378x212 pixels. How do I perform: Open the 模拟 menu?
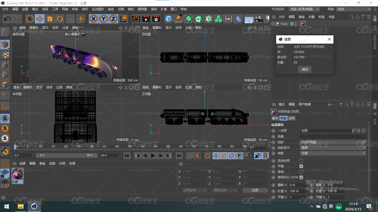pyautogui.click(x=131, y=9)
